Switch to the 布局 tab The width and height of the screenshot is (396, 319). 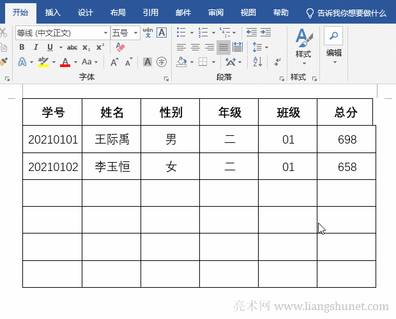click(118, 13)
